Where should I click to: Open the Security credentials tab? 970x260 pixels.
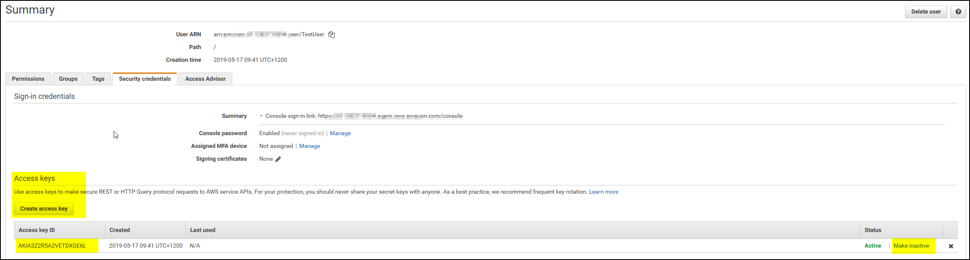click(145, 79)
